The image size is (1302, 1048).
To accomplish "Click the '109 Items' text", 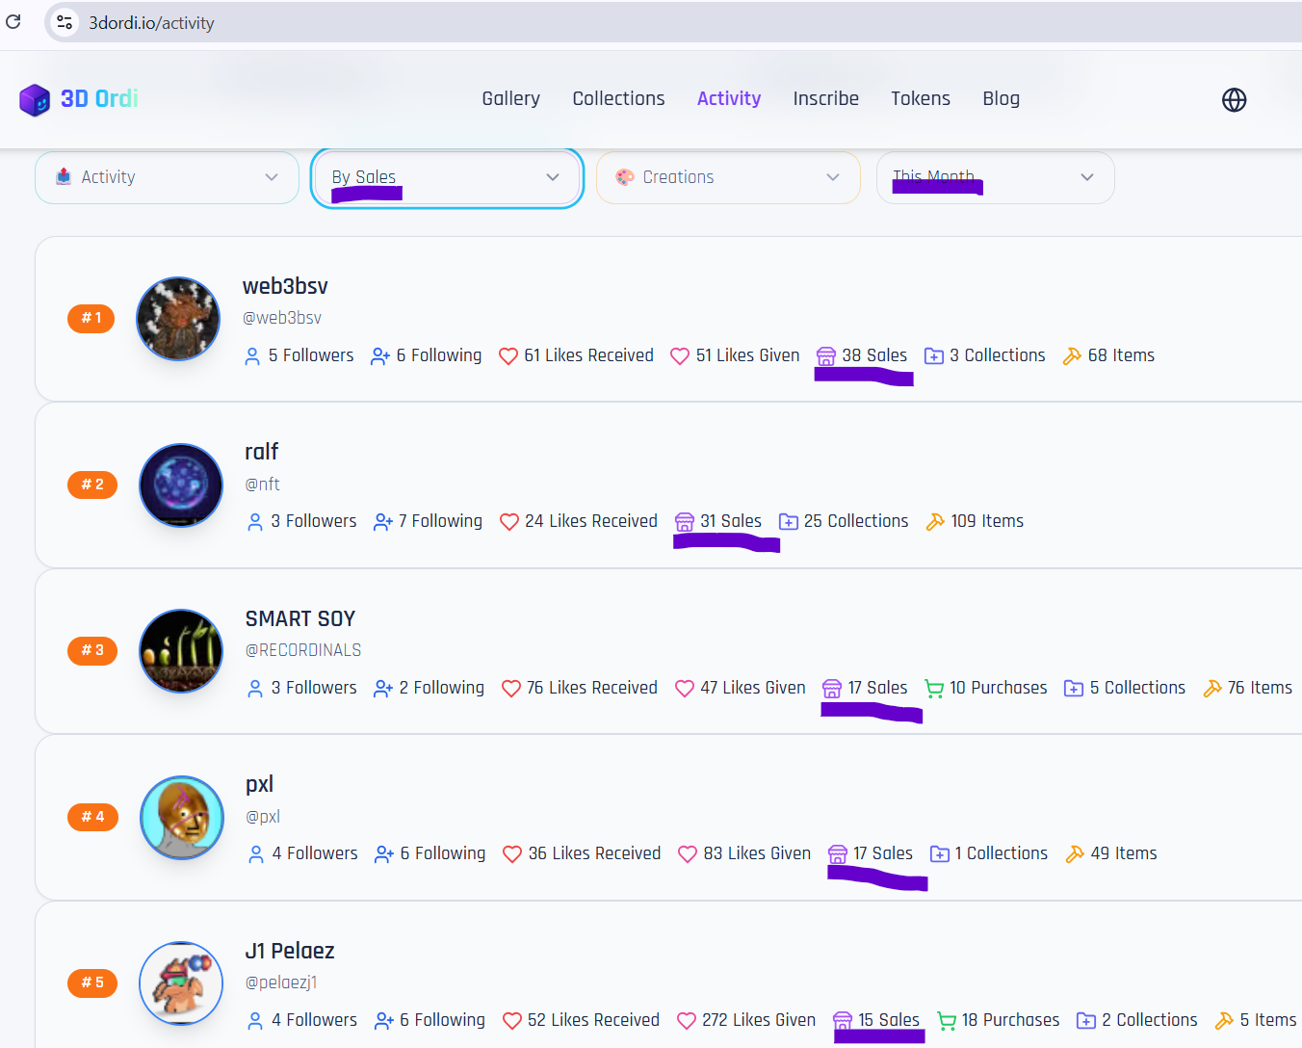I will (x=987, y=521).
